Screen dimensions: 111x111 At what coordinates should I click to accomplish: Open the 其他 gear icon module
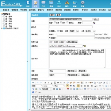[x=82, y=4]
